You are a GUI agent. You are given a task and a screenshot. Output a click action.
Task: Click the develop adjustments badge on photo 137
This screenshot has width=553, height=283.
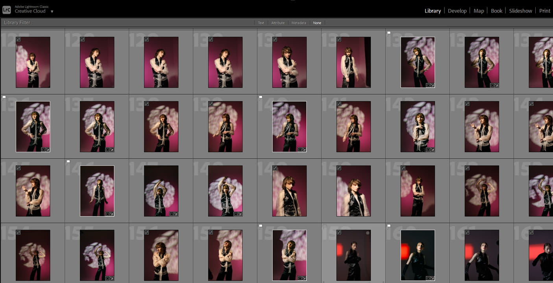pos(111,149)
